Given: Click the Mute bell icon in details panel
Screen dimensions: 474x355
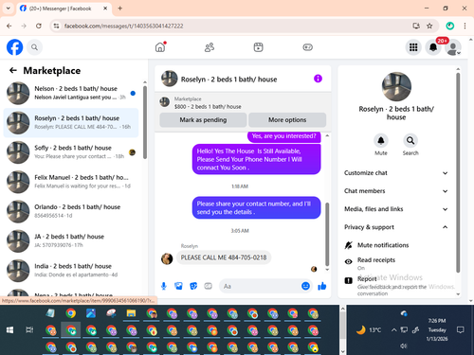Looking at the screenshot, I should tap(381, 140).
